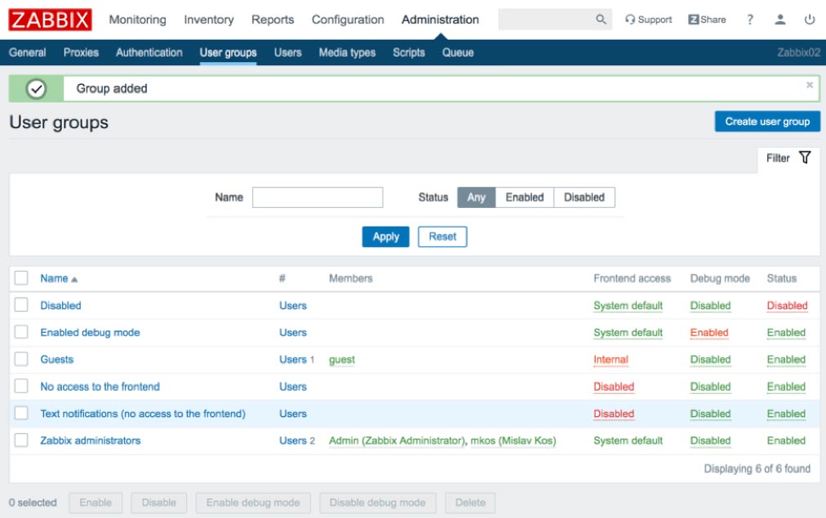Open the Administration menu

click(441, 20)
